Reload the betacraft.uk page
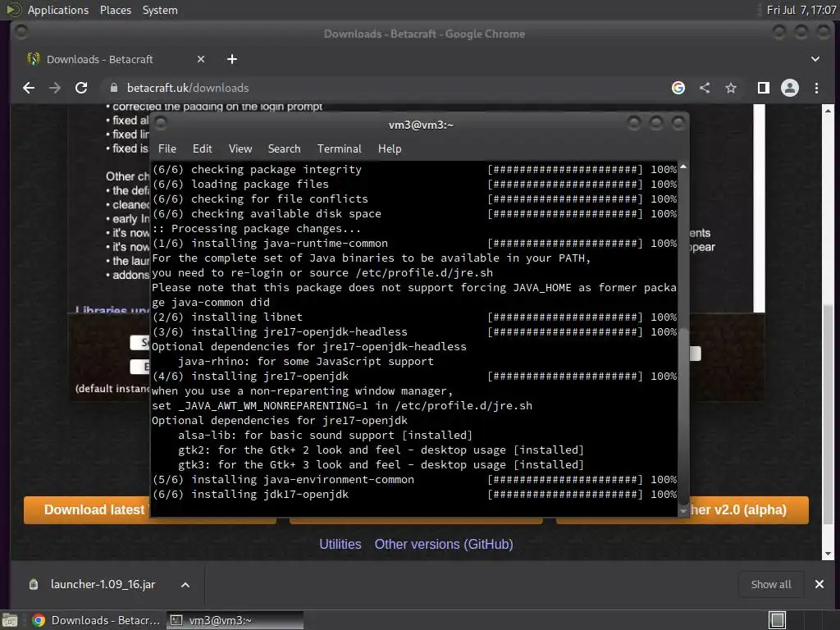This screenshot has width=840, height=630. 81,88
